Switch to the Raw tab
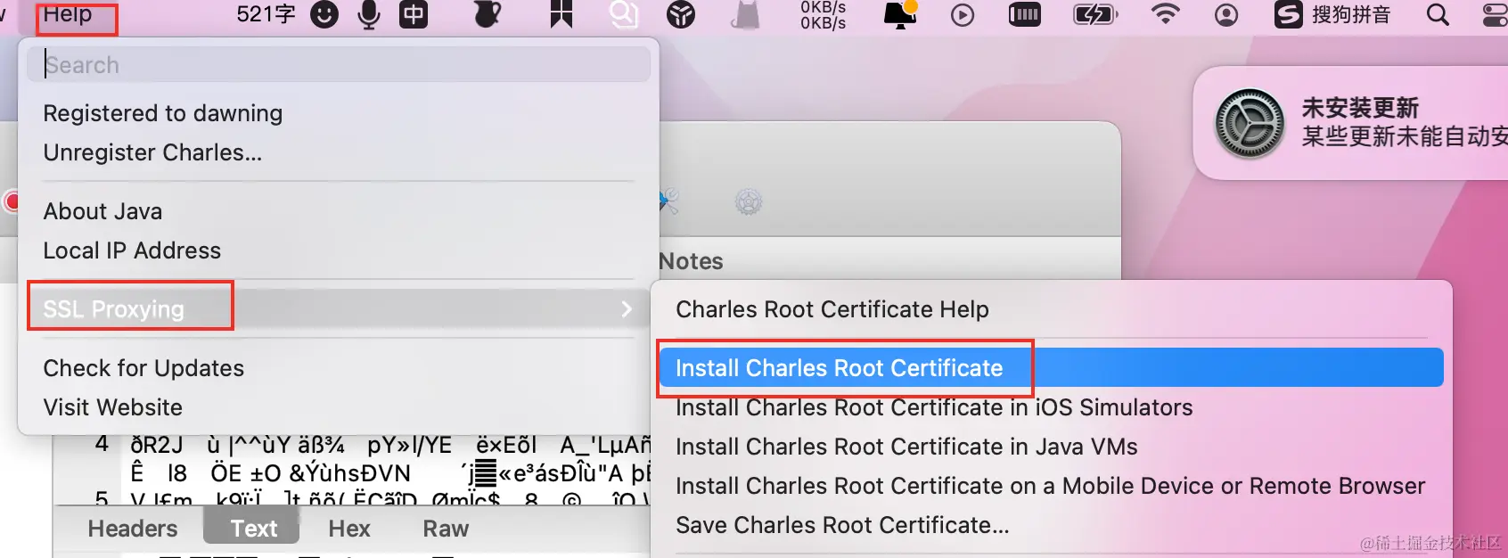 point(446,529)
